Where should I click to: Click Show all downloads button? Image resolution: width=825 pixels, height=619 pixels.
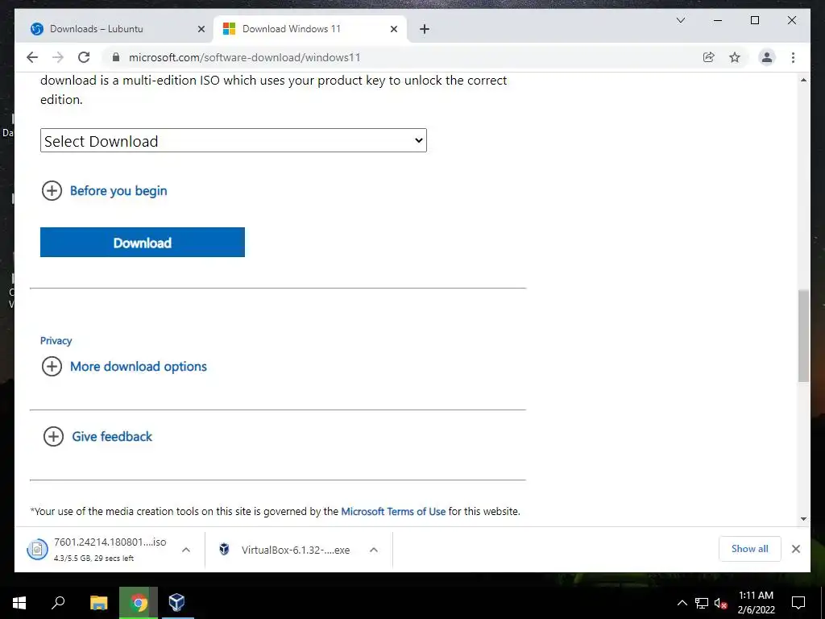click(750, 549)
